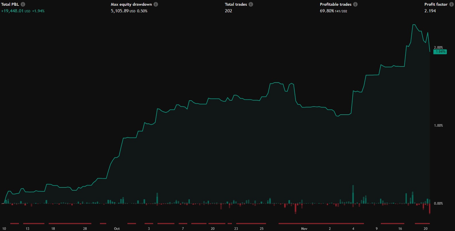Click the tallest green profit bar near Nov 4
The width and height of the screenshot is (455, 231).
[353, 194]
